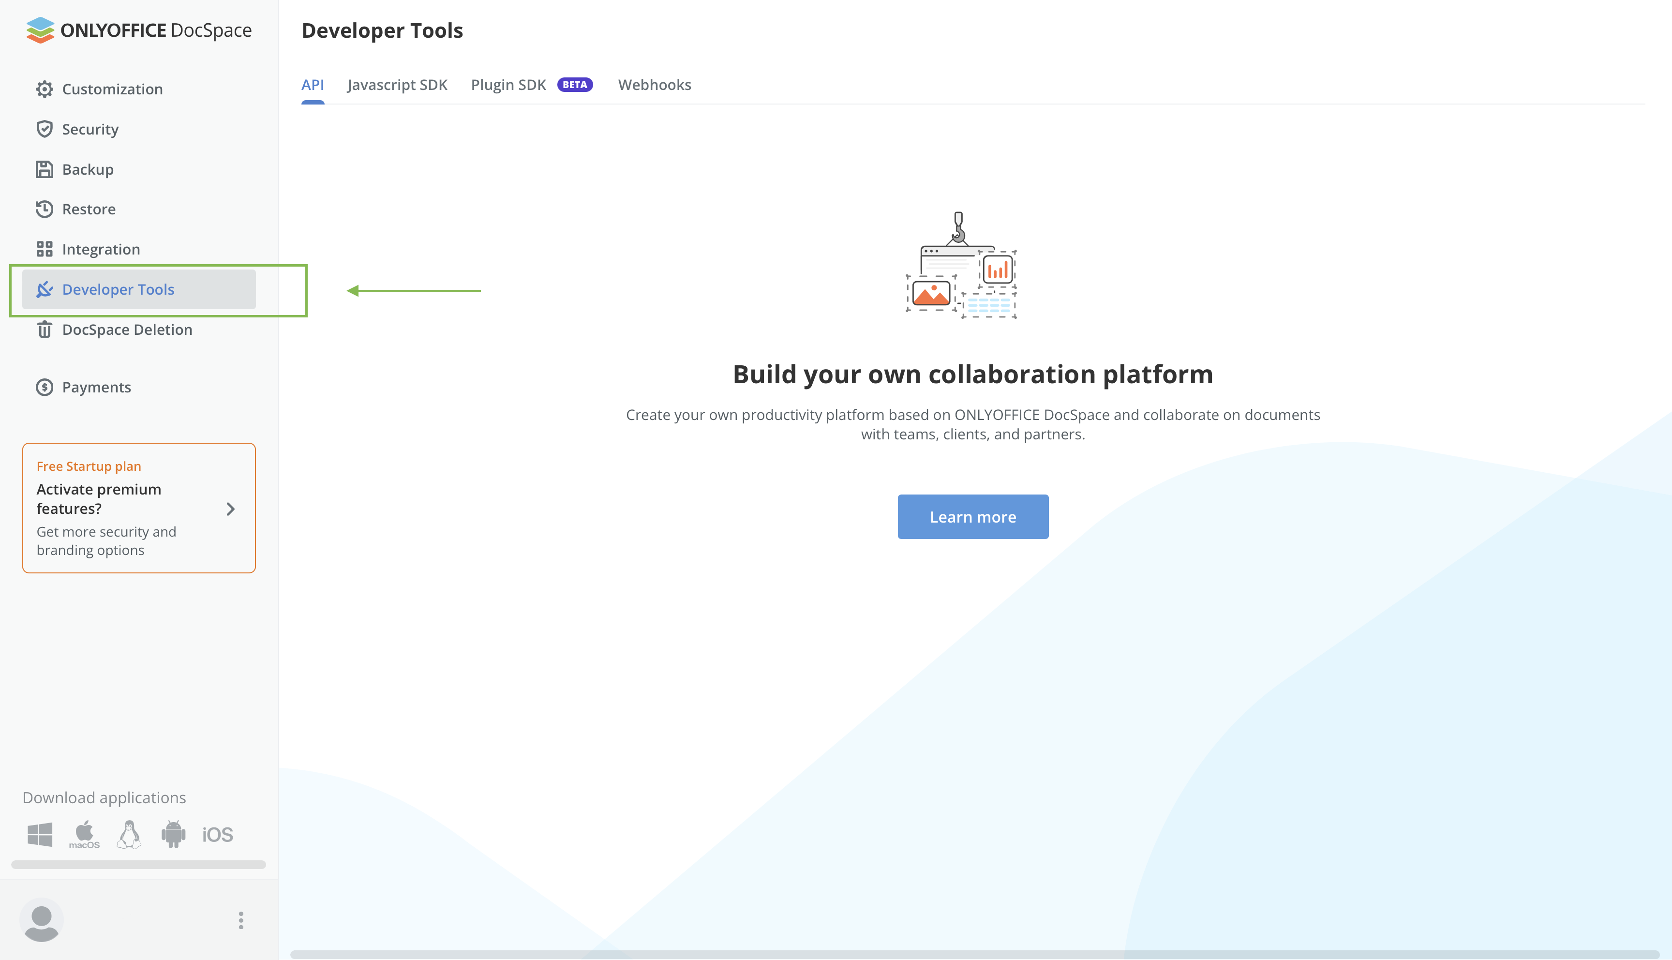Click the Restore clock icon
The image size is (1672, 960).
(44, 209)
